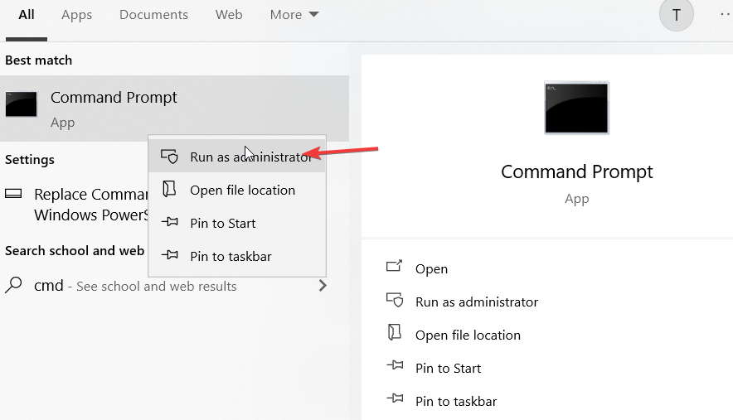Click shield icon beside context menu Run as administrator
733x420 pixels.
pos(169,156)
